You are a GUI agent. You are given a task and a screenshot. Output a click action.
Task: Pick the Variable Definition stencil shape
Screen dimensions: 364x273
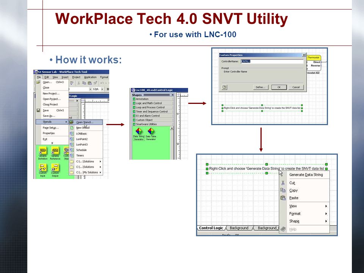tap(43, 153)
